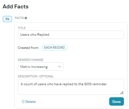
Task: Click inside the Description text area
Action: [71, 87]
